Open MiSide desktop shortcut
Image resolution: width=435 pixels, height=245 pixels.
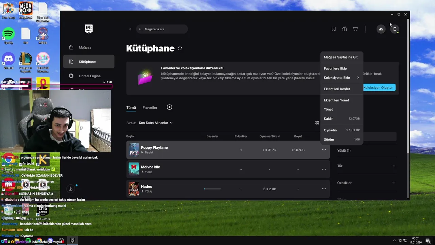click(x=43, y=36)
